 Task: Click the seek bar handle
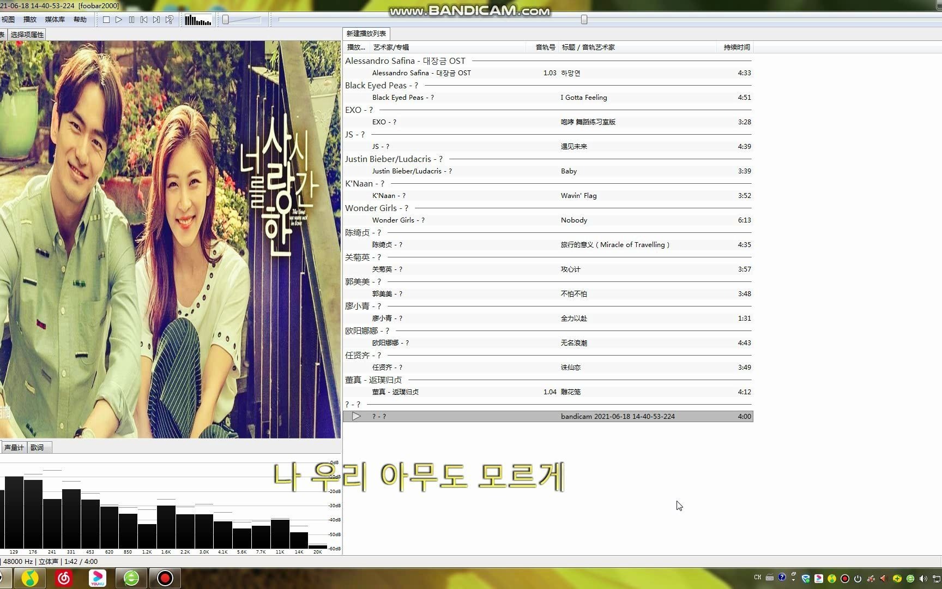584,20
